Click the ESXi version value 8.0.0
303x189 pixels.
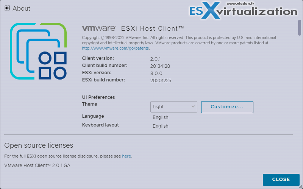(x=156, y=73)
